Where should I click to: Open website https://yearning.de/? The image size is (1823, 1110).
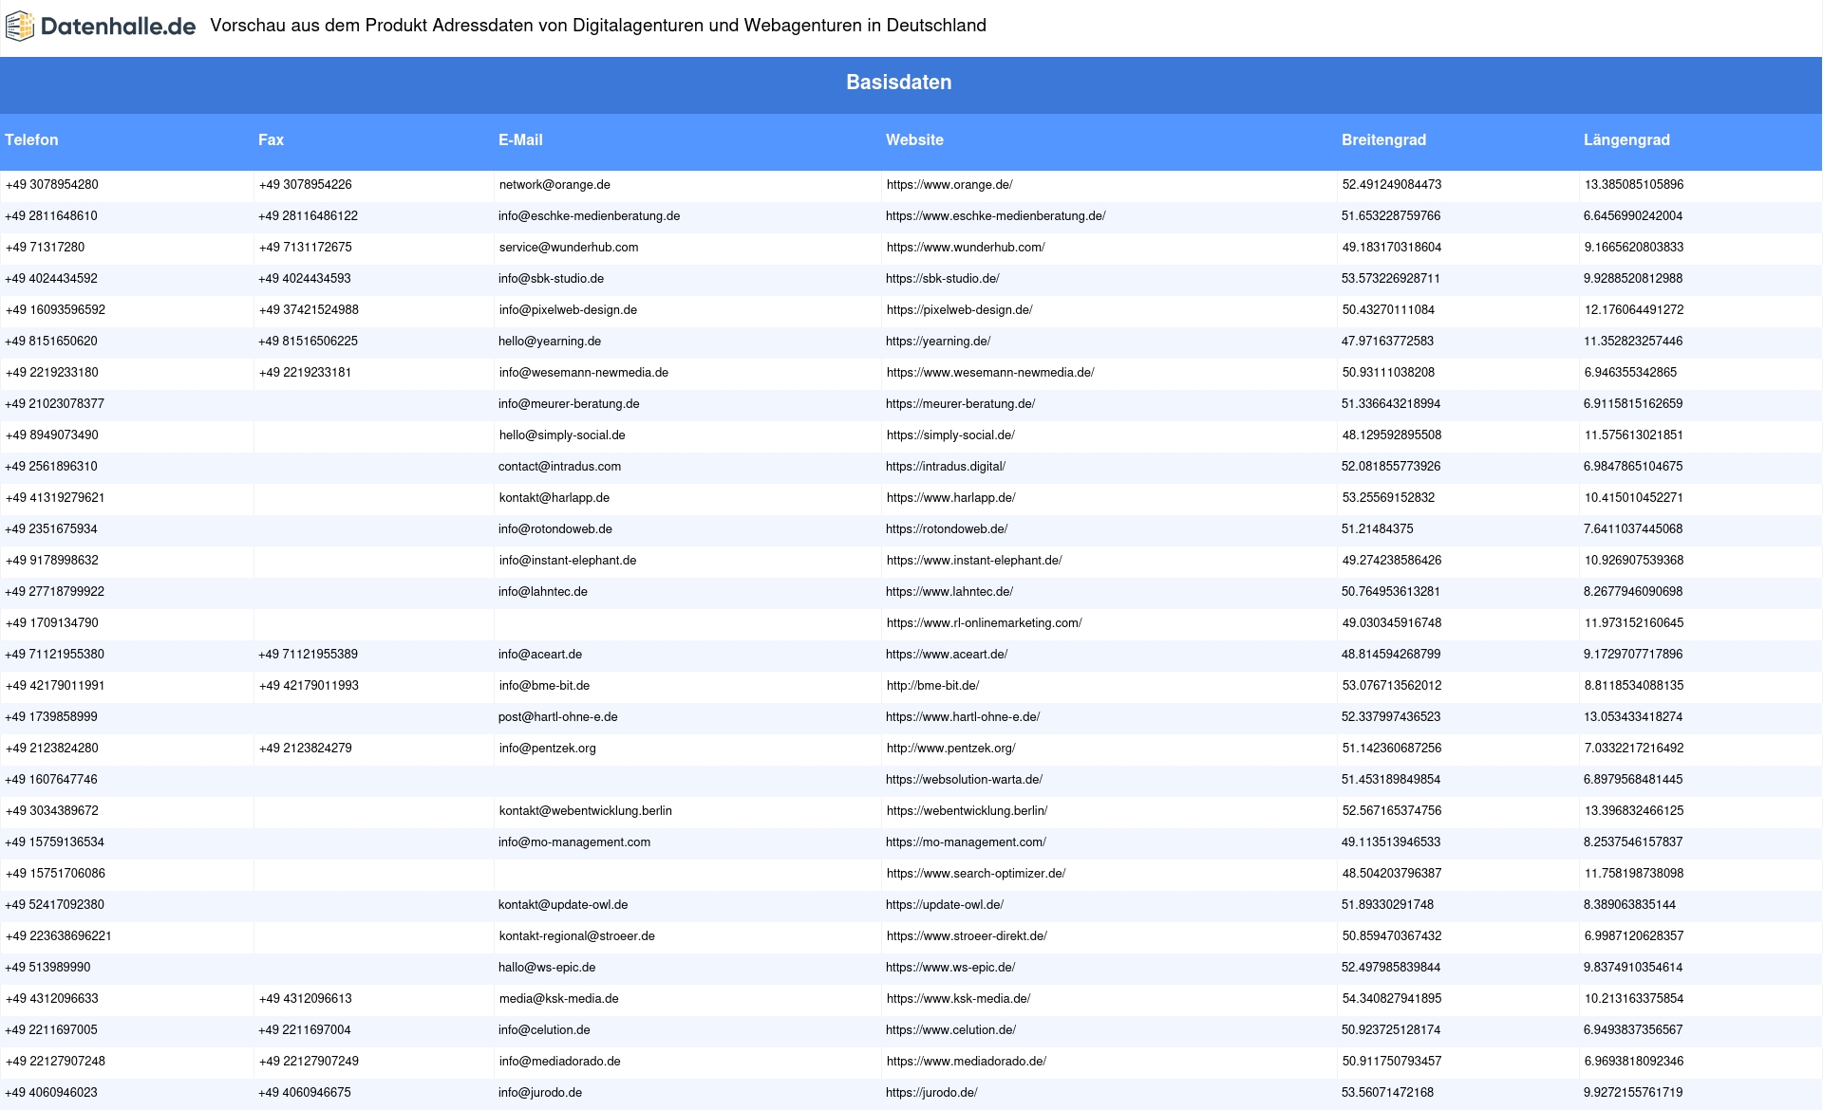tap(938, 342)
